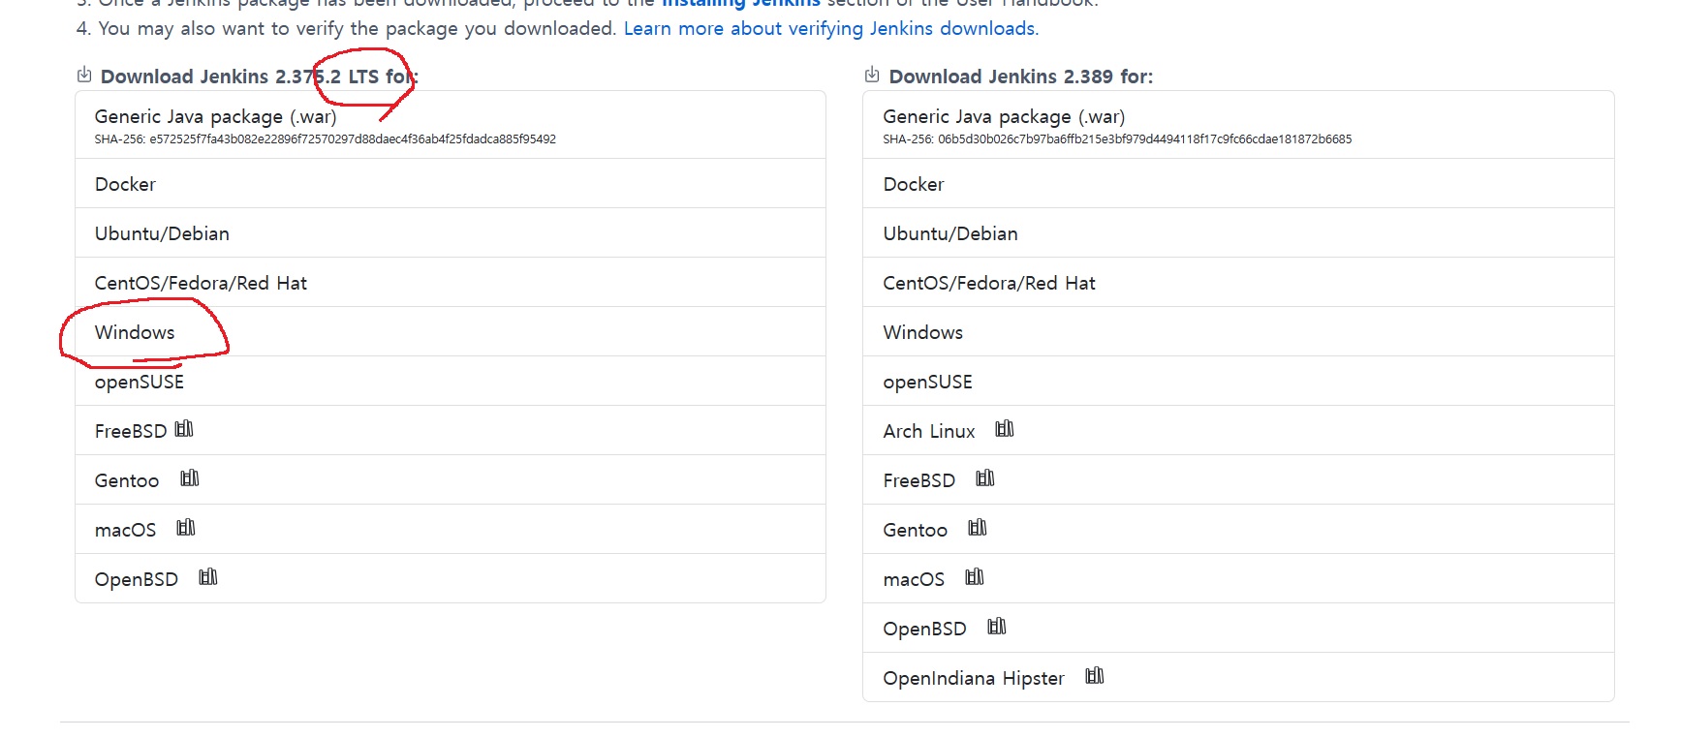Choose Ubuntu/Debian under Jenkins 2.389 downloads
The image size is (1681, 738).
[1238, 233]
